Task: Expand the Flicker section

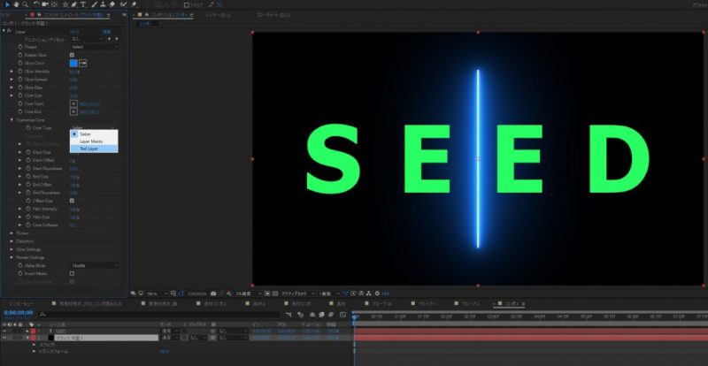Action: [12, 233]
